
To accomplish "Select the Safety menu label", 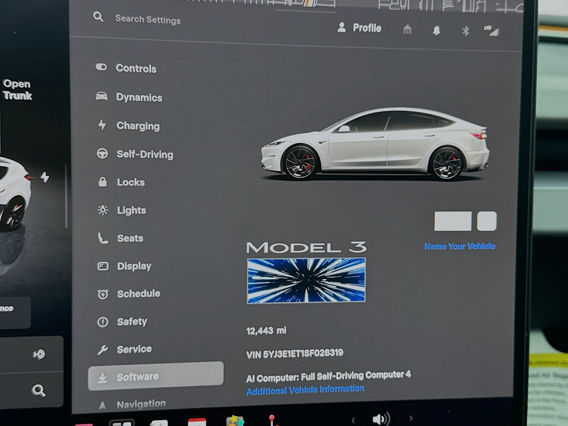I will (132, 321).
